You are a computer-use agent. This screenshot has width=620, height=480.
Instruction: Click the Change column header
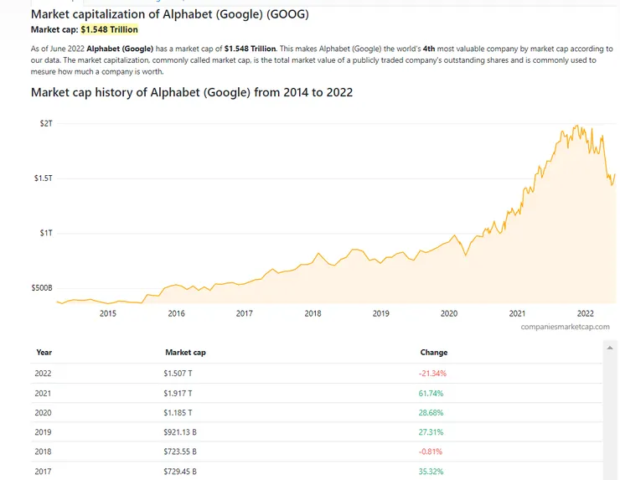[433, 353]
